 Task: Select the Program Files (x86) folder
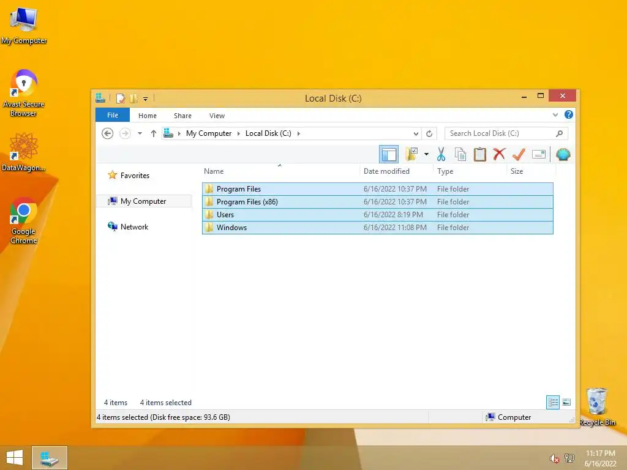point(377,202)
